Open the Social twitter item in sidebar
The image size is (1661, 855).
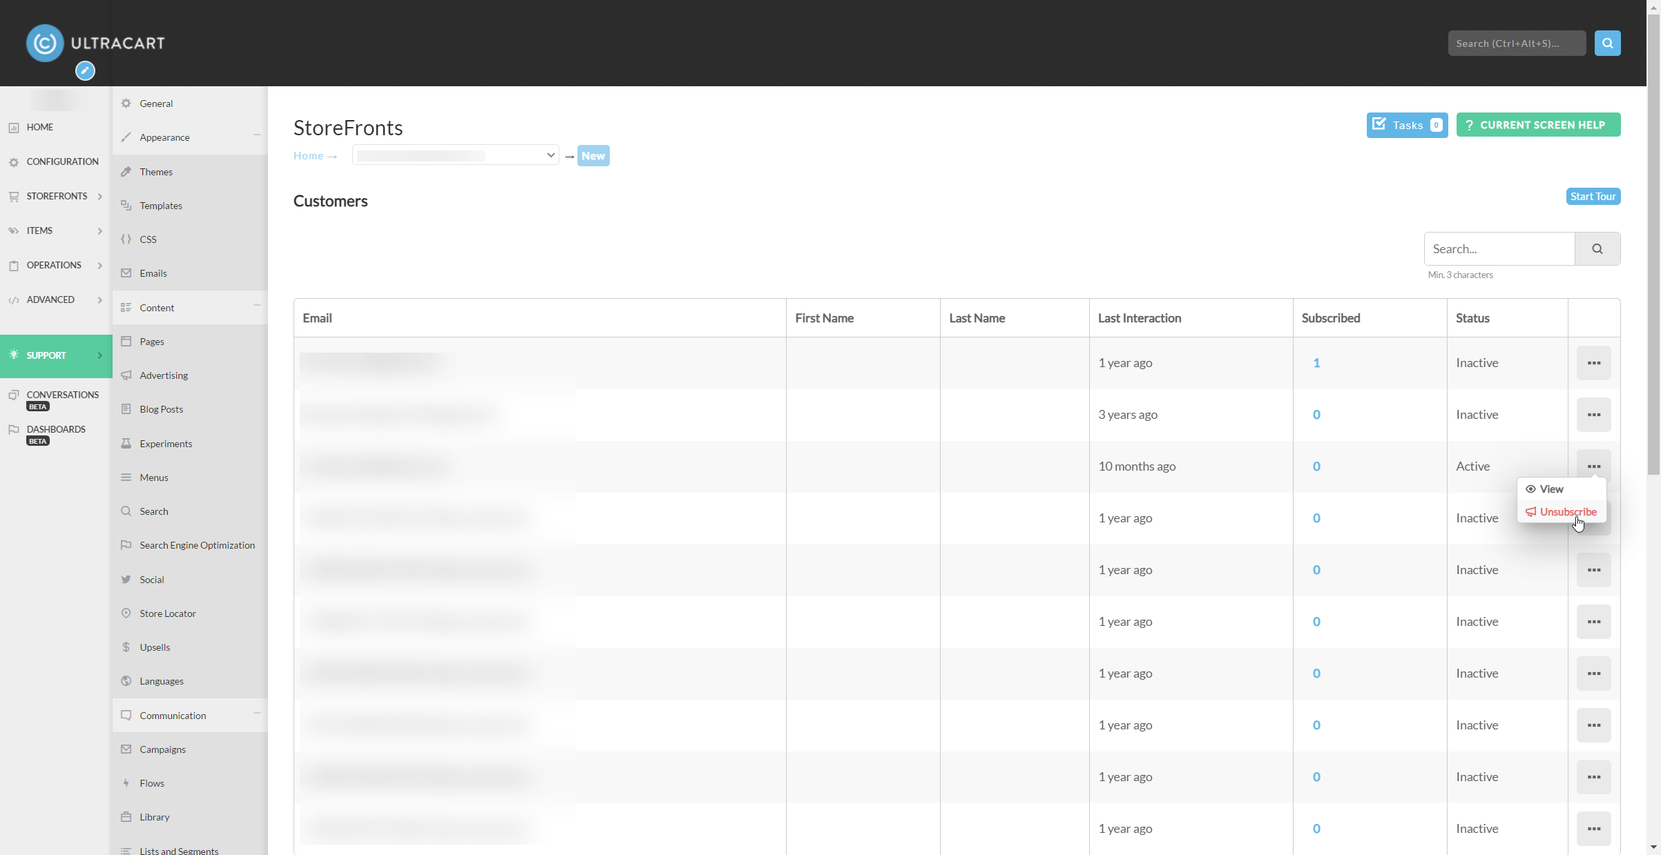tap(152, 580)
